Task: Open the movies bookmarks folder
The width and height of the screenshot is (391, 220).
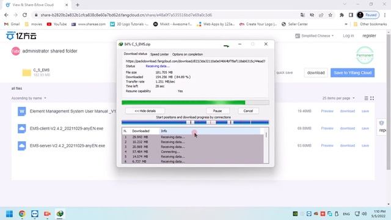Action: click(x=34, y=24)
